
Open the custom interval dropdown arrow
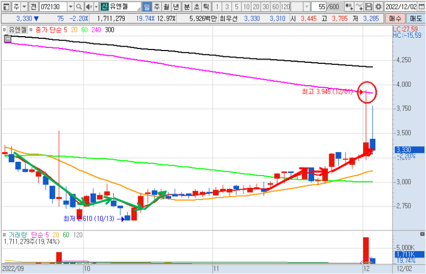(307, 6)
